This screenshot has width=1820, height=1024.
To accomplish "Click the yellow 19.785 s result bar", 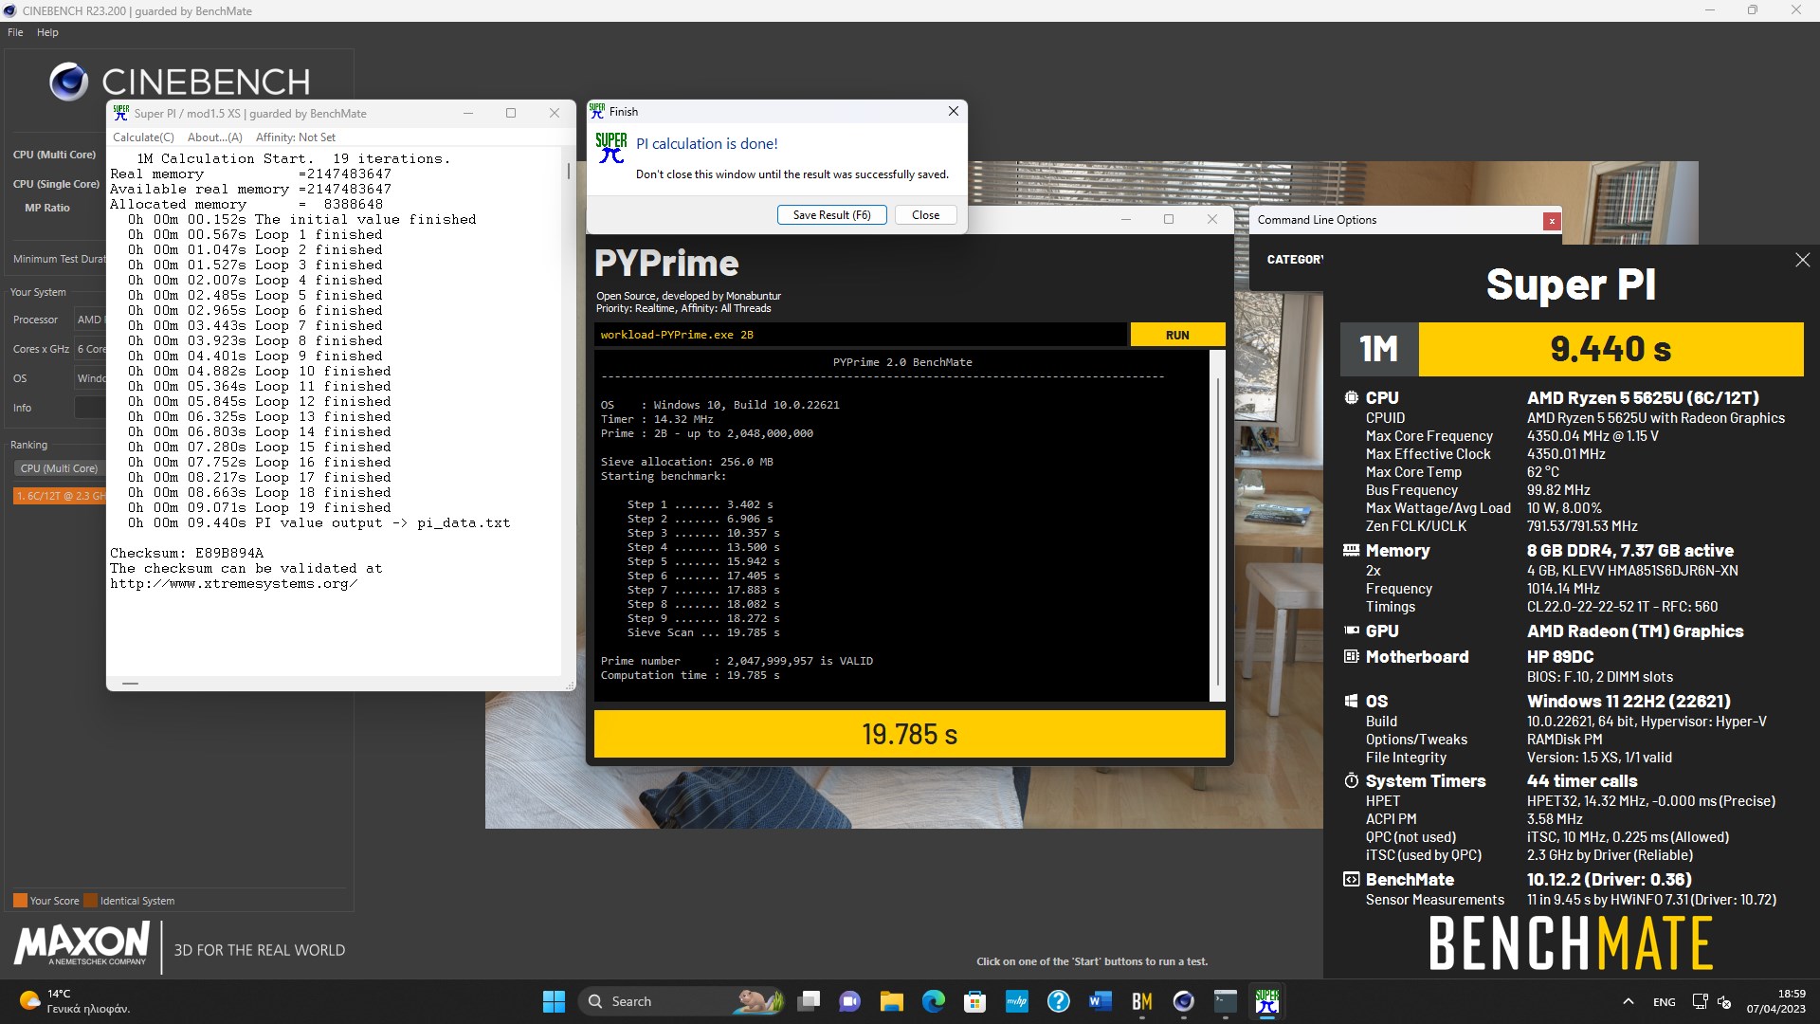I will click(x=909, y=734).
